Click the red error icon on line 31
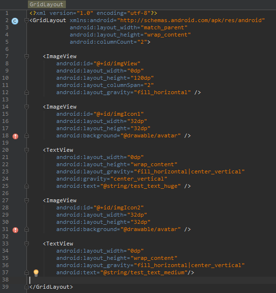Viewport: 276px width, 293px height. [15, 230]
